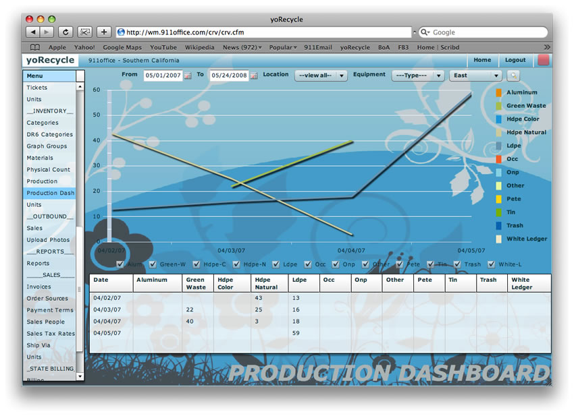Open the Wikipedia bookmark
This screenshot has height=416, width=574.
(199, 47)
